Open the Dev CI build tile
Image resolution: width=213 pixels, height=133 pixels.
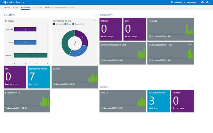tap(123, 101)
